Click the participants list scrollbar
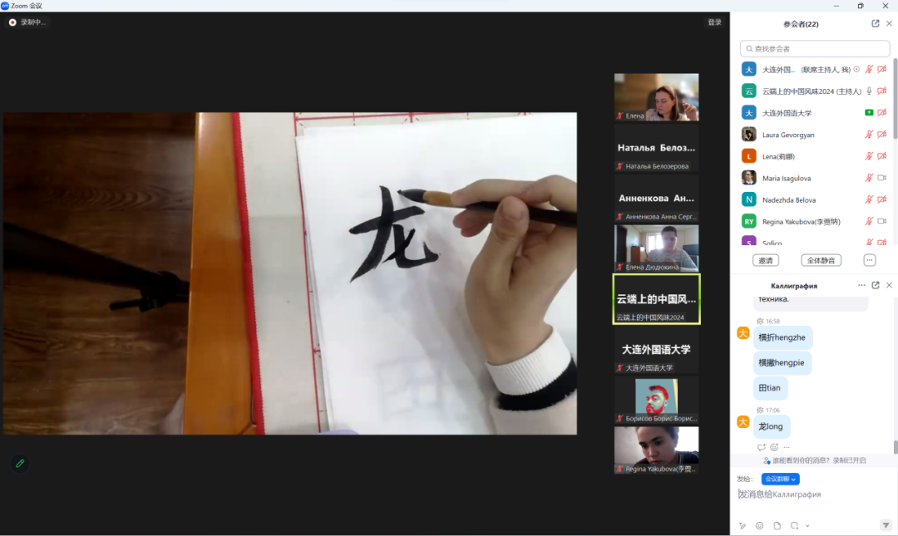 point(895,100)
